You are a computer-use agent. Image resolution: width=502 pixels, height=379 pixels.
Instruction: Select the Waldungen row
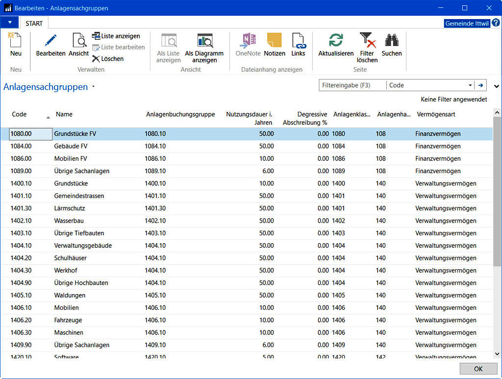247,295
